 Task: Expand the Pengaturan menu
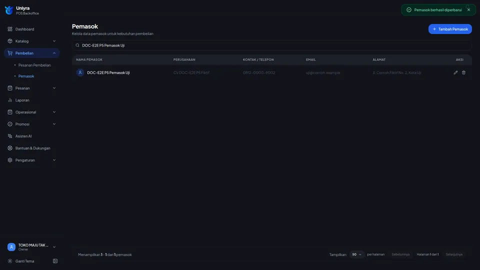32,160
